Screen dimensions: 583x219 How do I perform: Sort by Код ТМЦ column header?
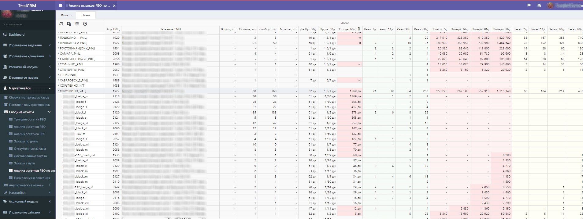click(113, 29)
